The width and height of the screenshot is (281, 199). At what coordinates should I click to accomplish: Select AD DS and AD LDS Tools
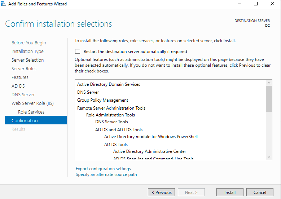[x=119, y=130]
